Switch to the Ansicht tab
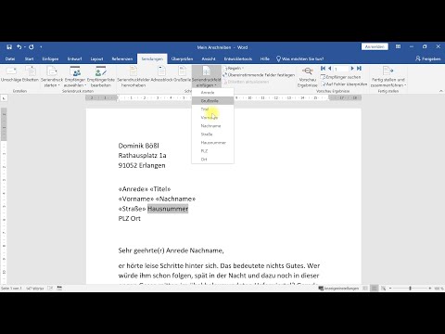 [x=209, y=58]
